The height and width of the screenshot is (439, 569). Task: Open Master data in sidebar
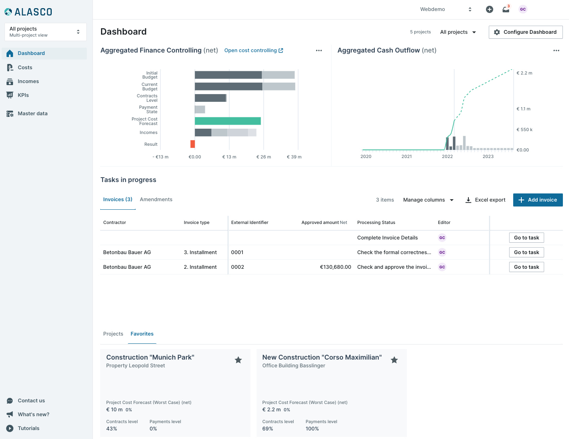33,114
